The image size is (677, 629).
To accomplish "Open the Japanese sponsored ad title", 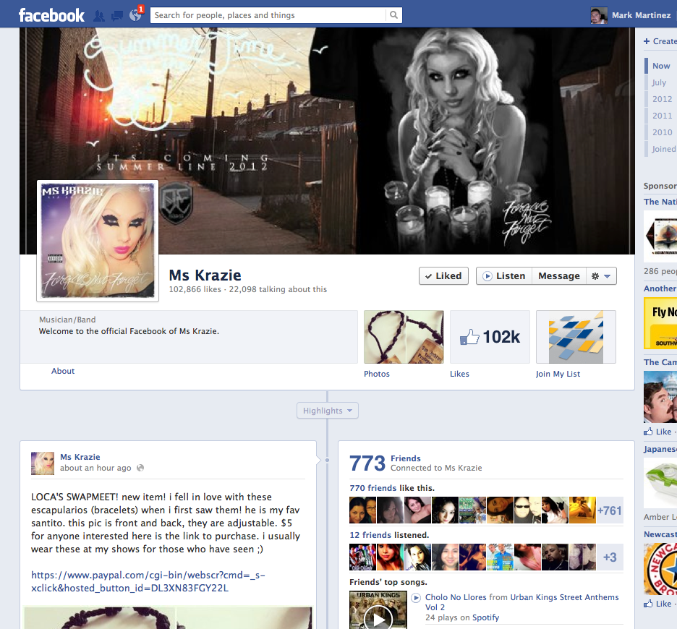I will [x=660, y=449].
